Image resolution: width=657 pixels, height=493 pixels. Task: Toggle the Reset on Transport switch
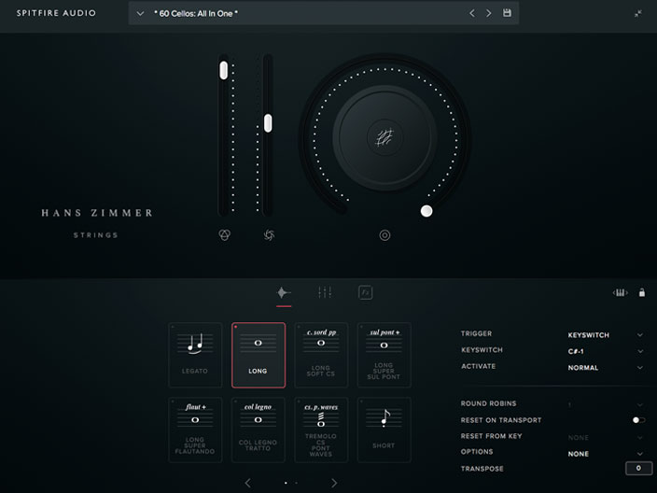639,420
